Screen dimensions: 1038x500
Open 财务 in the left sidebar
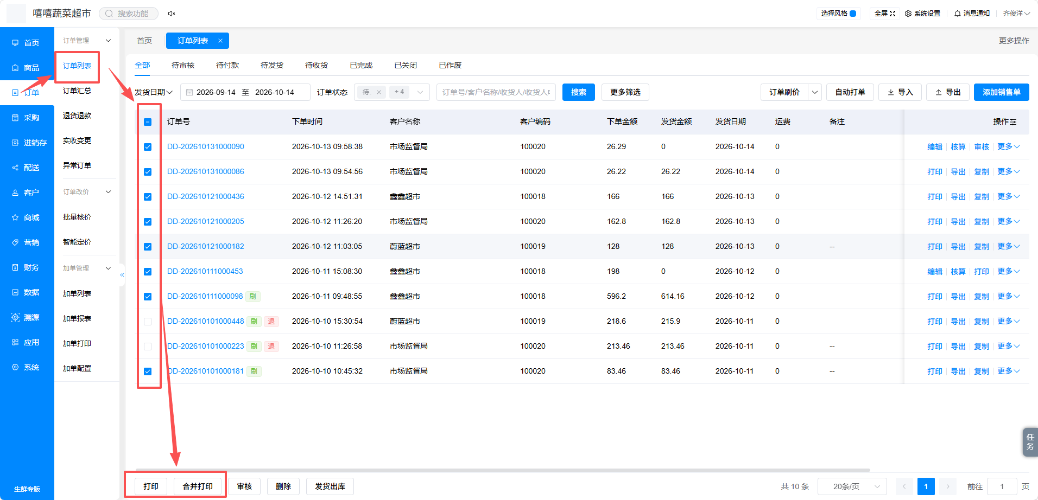click(27, 267)
